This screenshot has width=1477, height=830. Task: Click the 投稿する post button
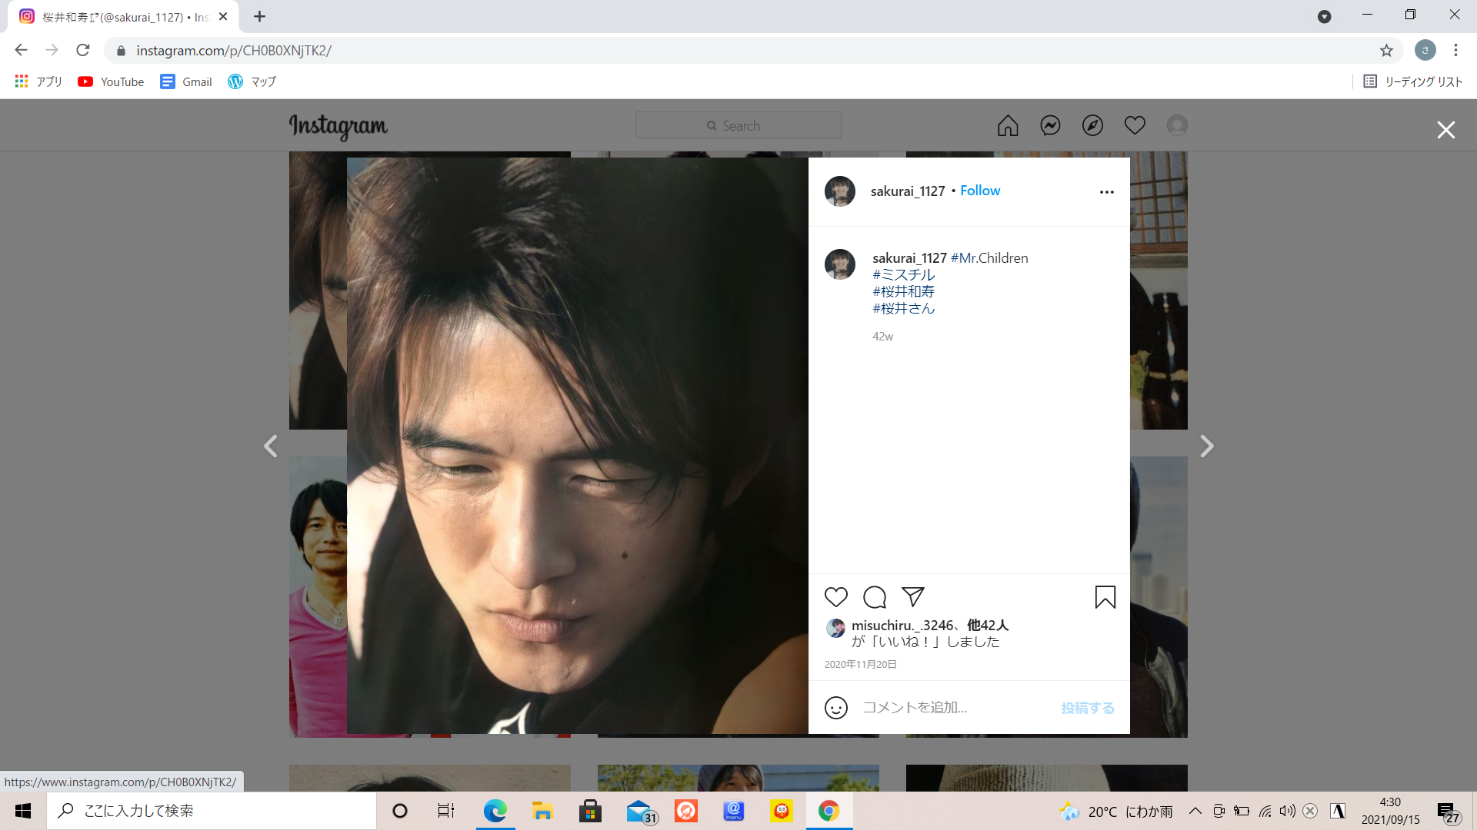pyautogui.click(x=1087, y=708)
